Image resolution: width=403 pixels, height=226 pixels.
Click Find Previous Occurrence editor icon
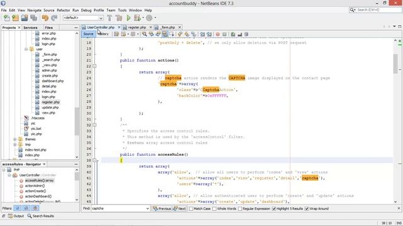click(151, 34)
